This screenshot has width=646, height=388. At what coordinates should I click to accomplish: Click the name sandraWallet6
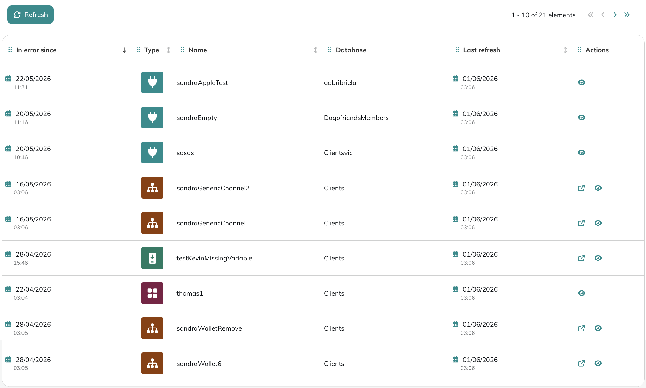point(199,364)
